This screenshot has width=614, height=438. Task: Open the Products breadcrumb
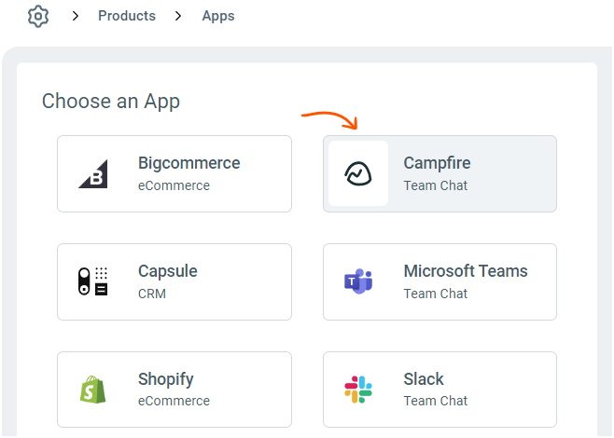[x=127, y=16]
